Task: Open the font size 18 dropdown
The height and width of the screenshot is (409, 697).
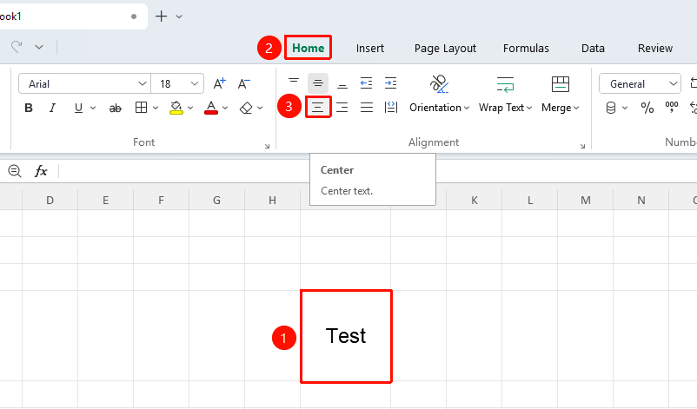Action: 195,83
